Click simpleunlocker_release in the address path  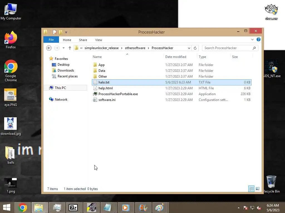101,48
